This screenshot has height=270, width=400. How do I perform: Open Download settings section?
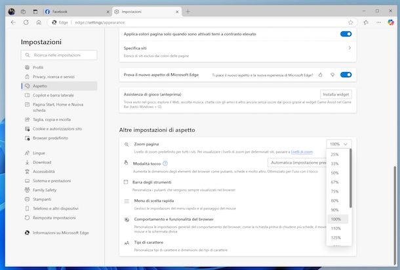[x=59, y=162]
